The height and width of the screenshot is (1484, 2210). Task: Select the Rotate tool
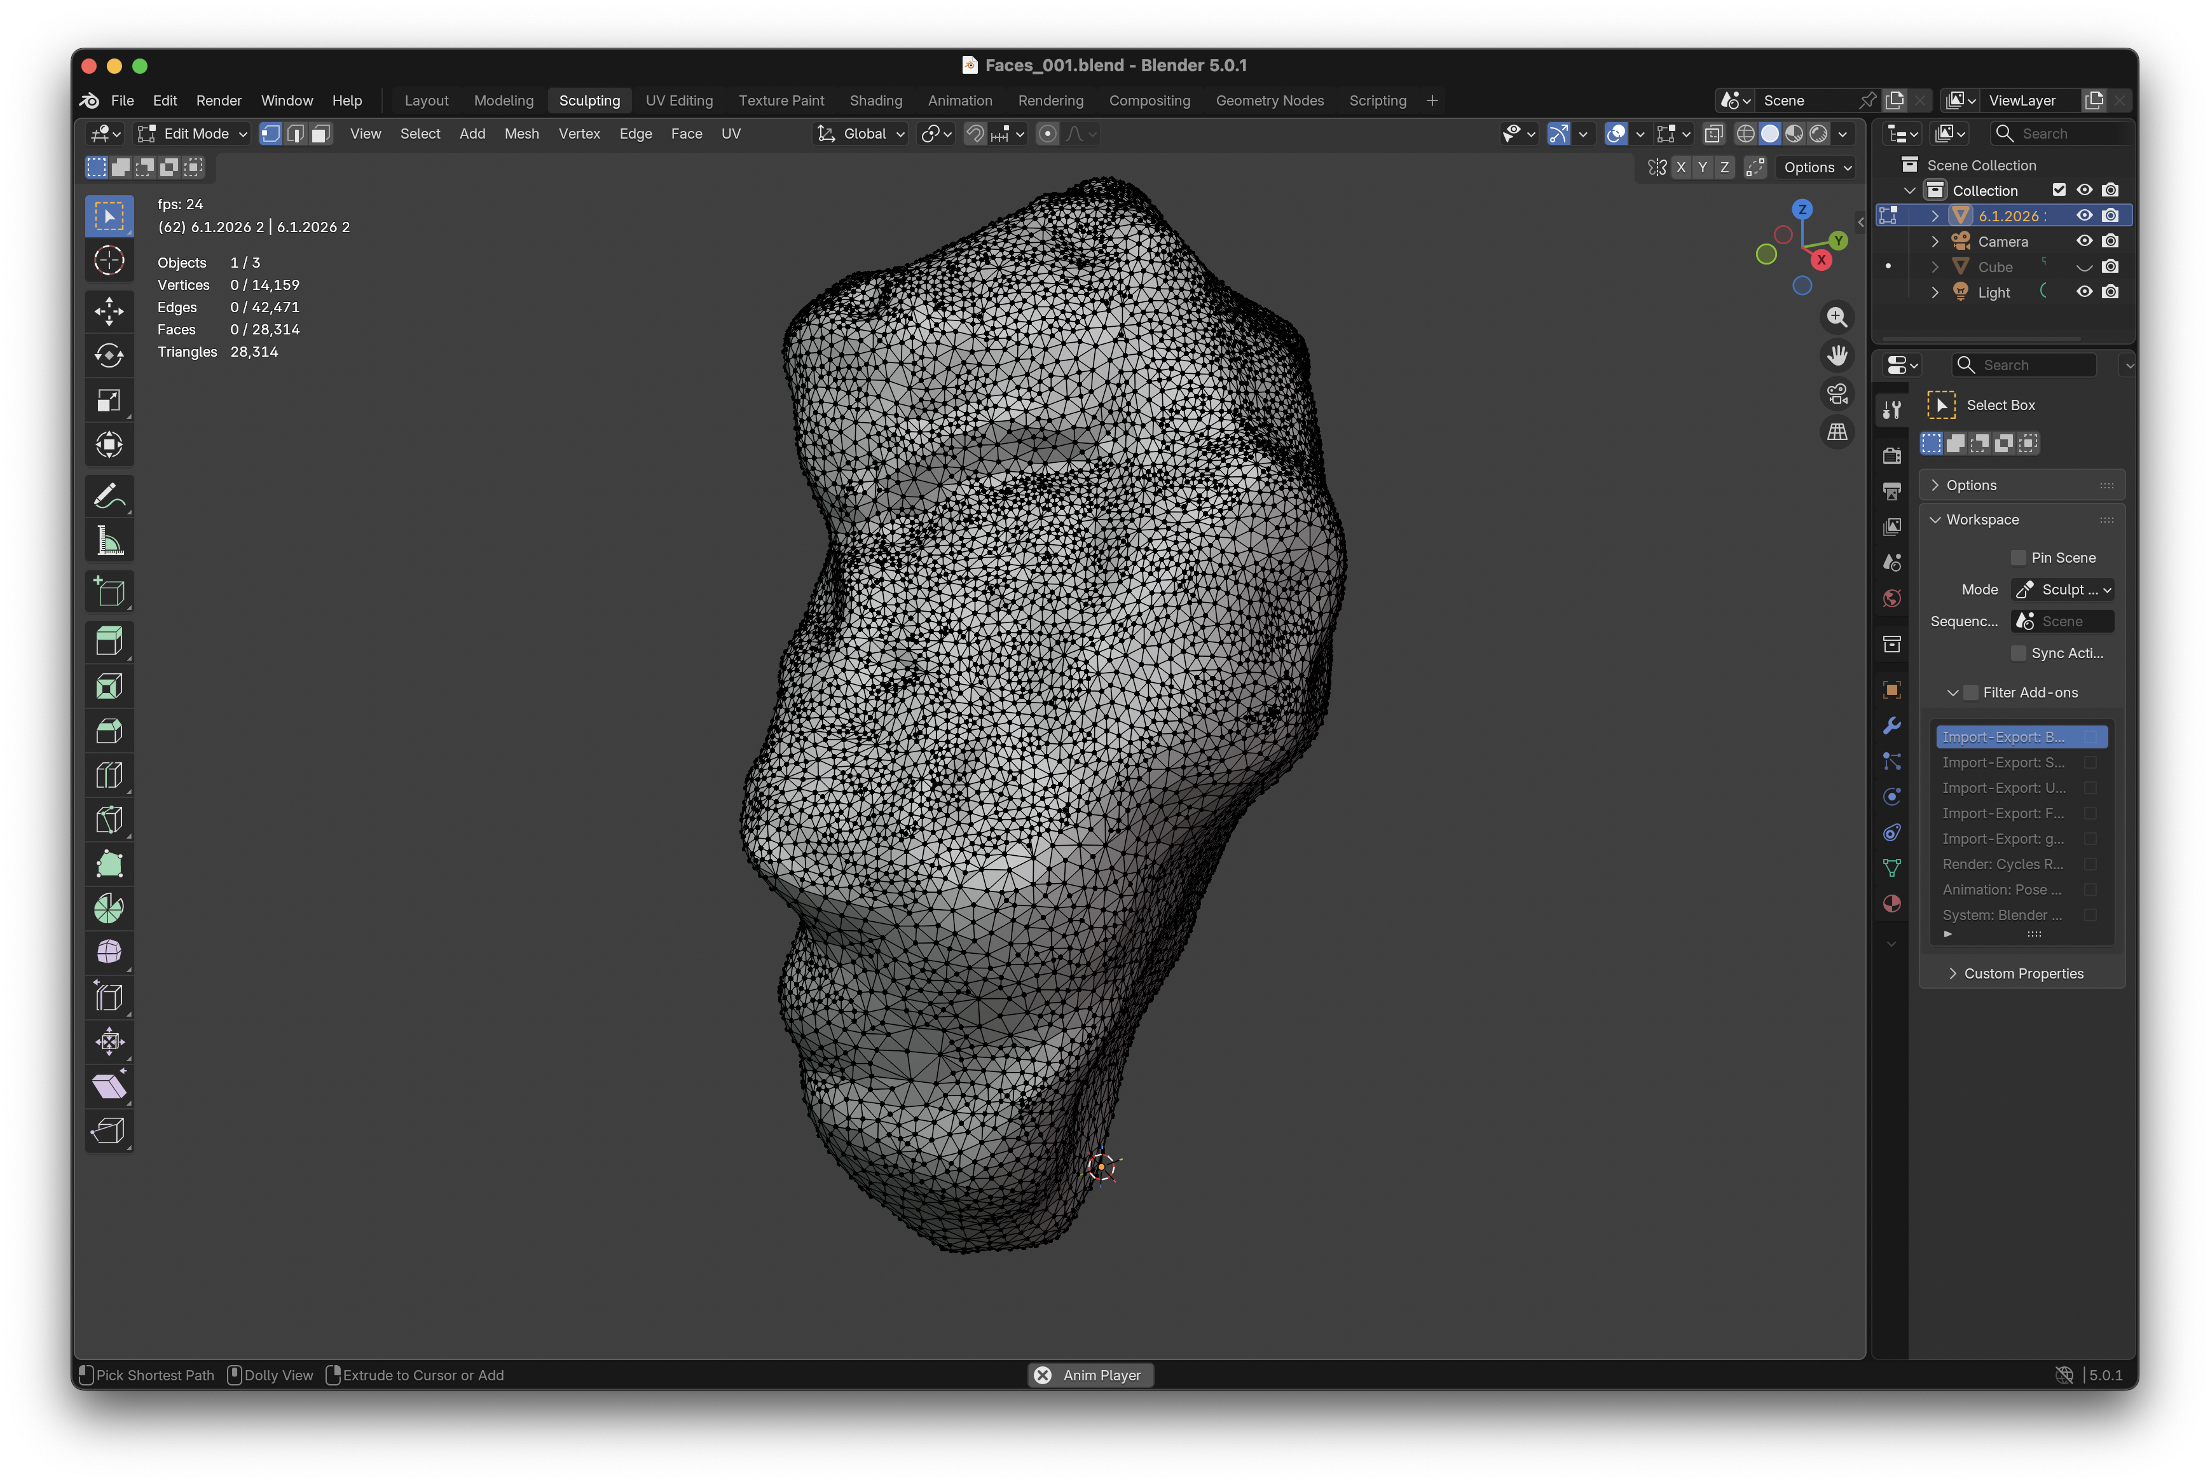tap(109, 355)
